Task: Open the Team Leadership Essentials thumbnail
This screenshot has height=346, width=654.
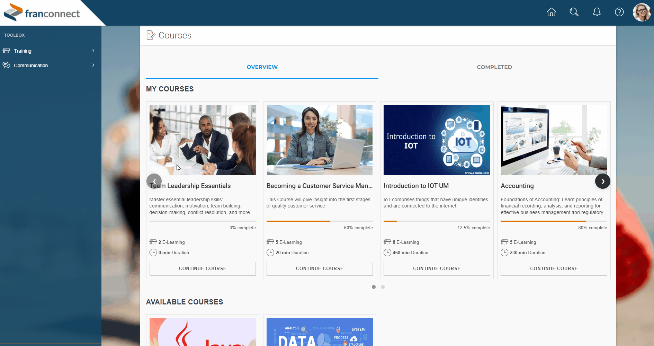Action: tap(203, 140)
